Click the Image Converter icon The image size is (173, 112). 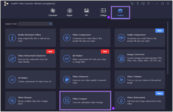pos(121,58)
